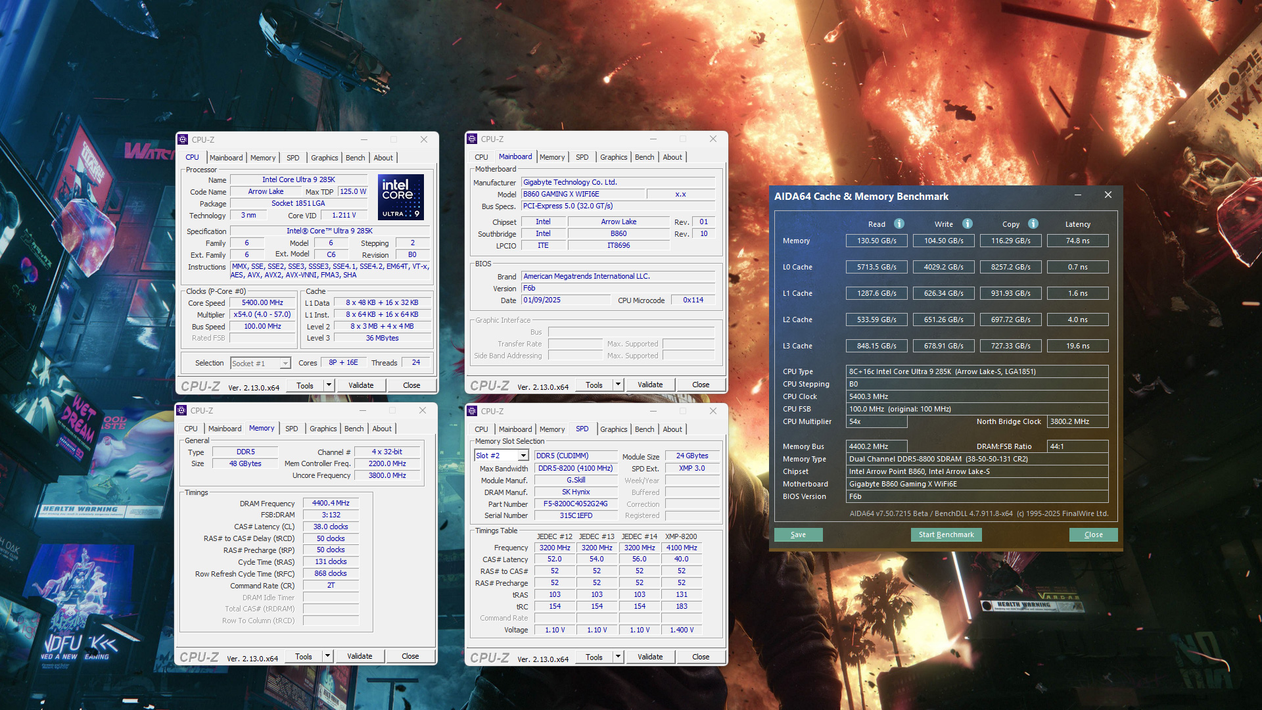Click the Module Manuf. G.Skill value
This screenshot has height=710, width=1262.
[x=575, y=480]
